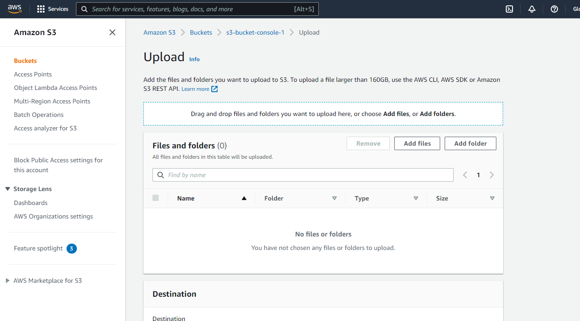
Task: Click the Add folder button
Action: pos(470,143)
